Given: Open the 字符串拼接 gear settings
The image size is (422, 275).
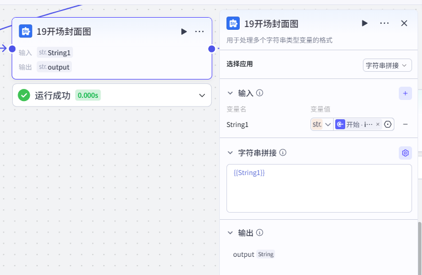Looking at the screenshot, I should pos(405,153).
